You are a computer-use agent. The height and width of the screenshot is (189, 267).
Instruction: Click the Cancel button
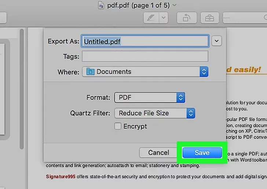158,153
